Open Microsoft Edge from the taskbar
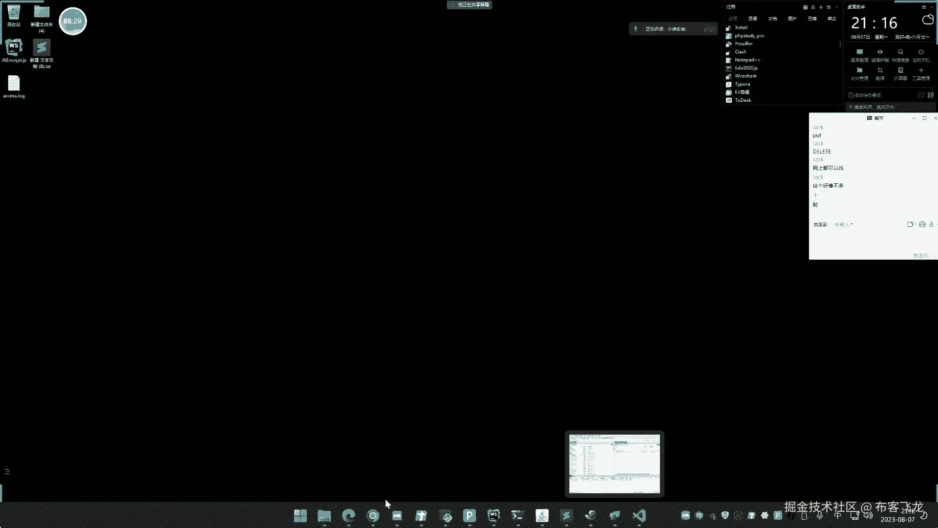The height and width of the screenshot is (528, 938). click(348, 516)
